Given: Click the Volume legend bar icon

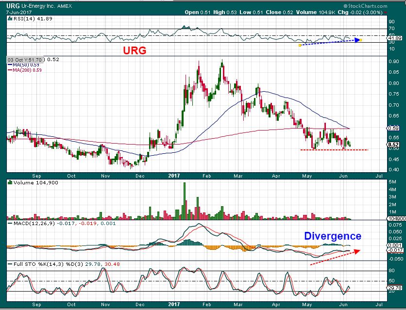Looking at the screenshot, I should pos(10,182).
